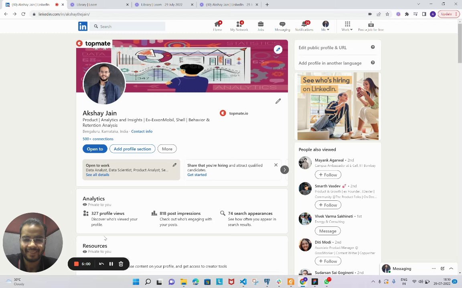Compose new message icon in Messaging bar
Screen dimensions: 462x288
click(x=442, y=268)
